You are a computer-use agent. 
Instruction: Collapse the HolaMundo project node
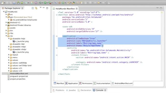click(4, 12)
